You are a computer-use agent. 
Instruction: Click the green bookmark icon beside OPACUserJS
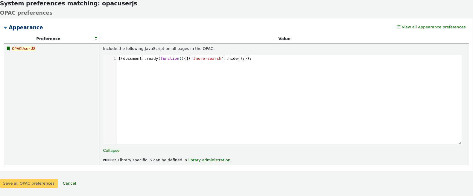(8, 49)
